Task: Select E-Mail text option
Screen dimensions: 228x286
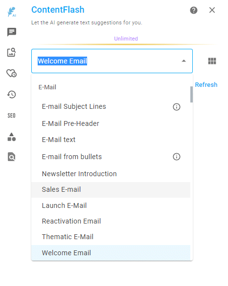Action: click(x=111, y=140)
